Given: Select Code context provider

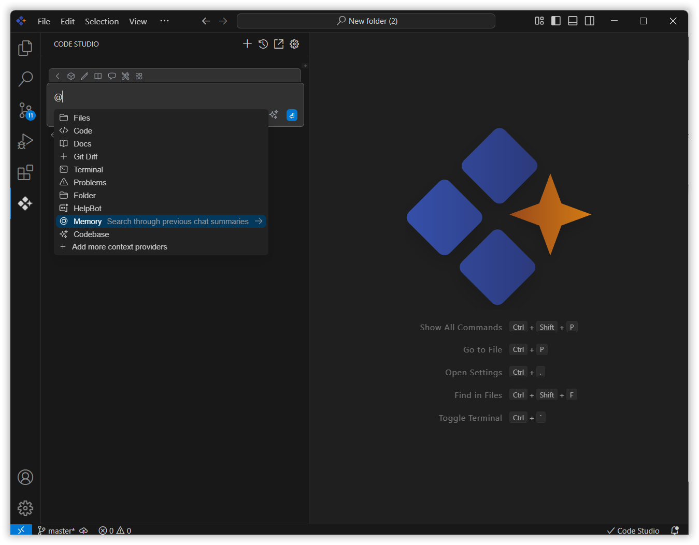Looking at the screenshot, I should [x=161, y=131].
